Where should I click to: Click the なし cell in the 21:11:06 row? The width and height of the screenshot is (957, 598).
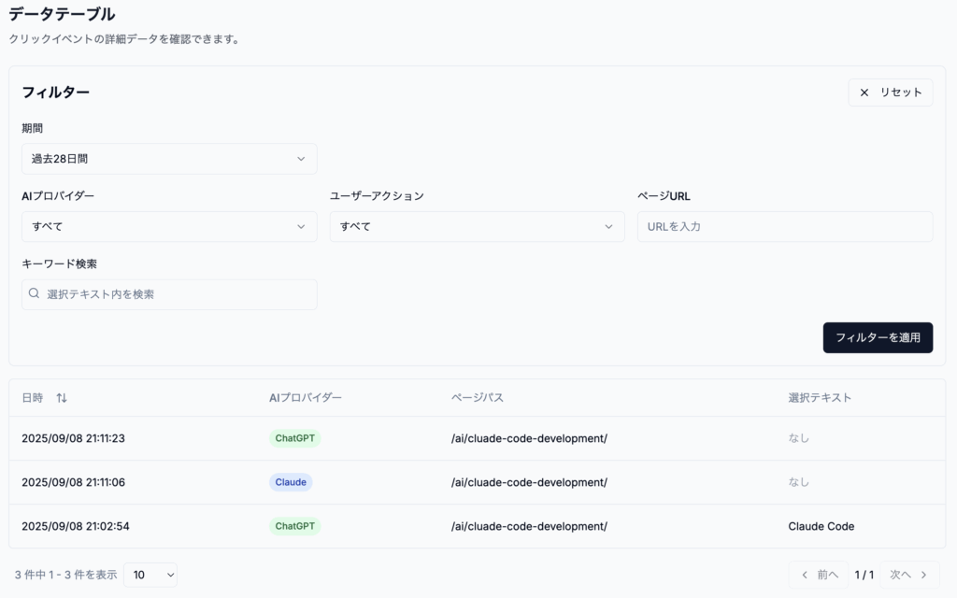coord(798,482)
